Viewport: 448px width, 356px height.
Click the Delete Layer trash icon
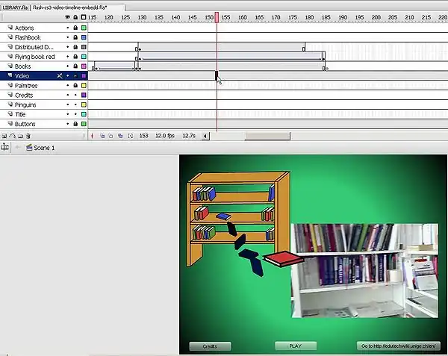[28, 136]
